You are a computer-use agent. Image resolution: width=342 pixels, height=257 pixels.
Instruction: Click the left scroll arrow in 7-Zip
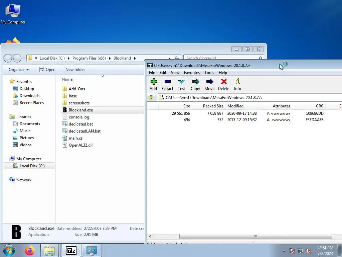click(150, 236)
